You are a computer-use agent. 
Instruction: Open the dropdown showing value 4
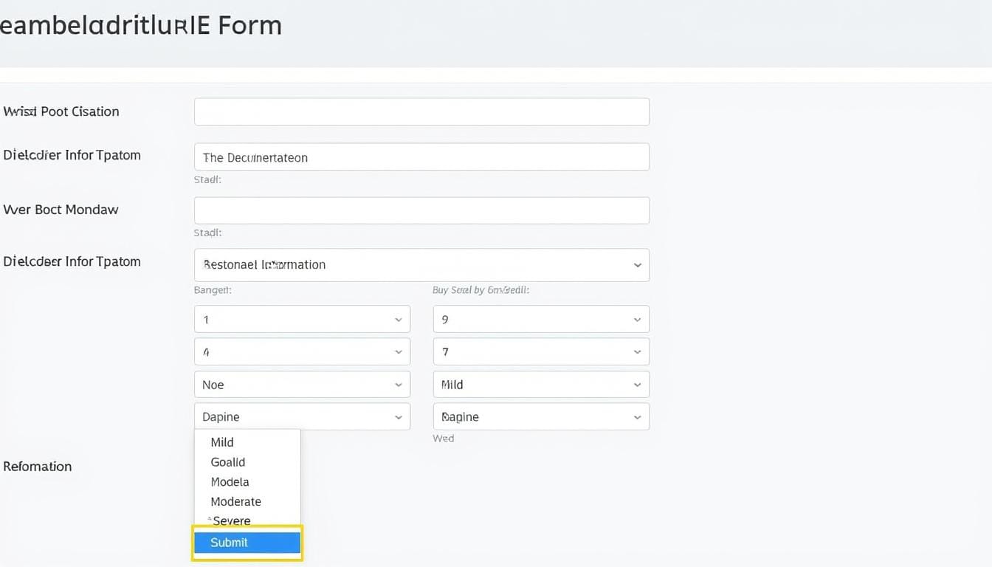[302, 352]
